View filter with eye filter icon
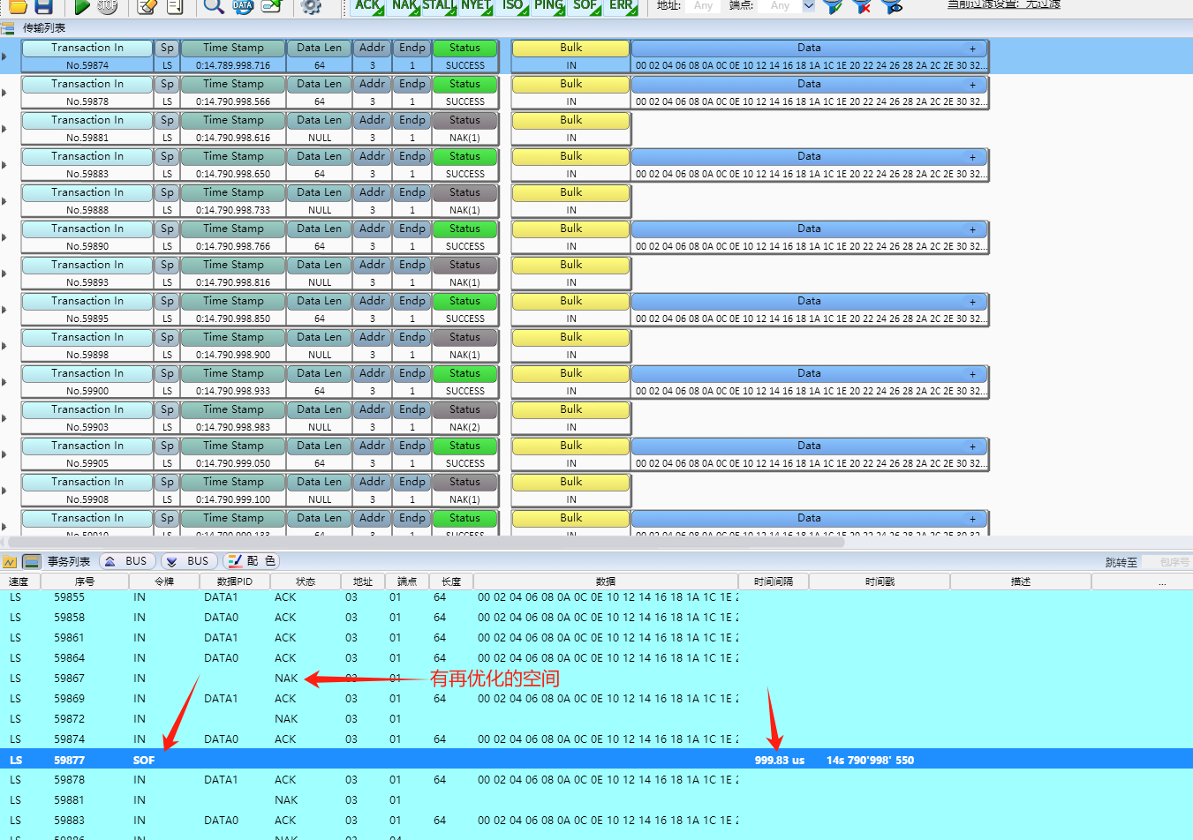 892,6
